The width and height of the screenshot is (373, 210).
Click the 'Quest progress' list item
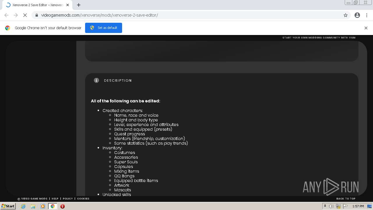point(129,134)
